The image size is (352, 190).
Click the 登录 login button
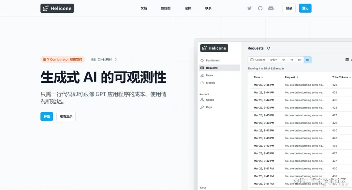289,8
